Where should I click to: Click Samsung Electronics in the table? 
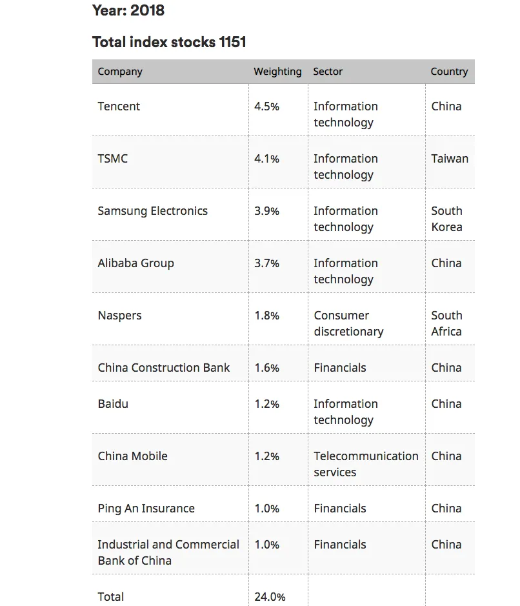153,211
